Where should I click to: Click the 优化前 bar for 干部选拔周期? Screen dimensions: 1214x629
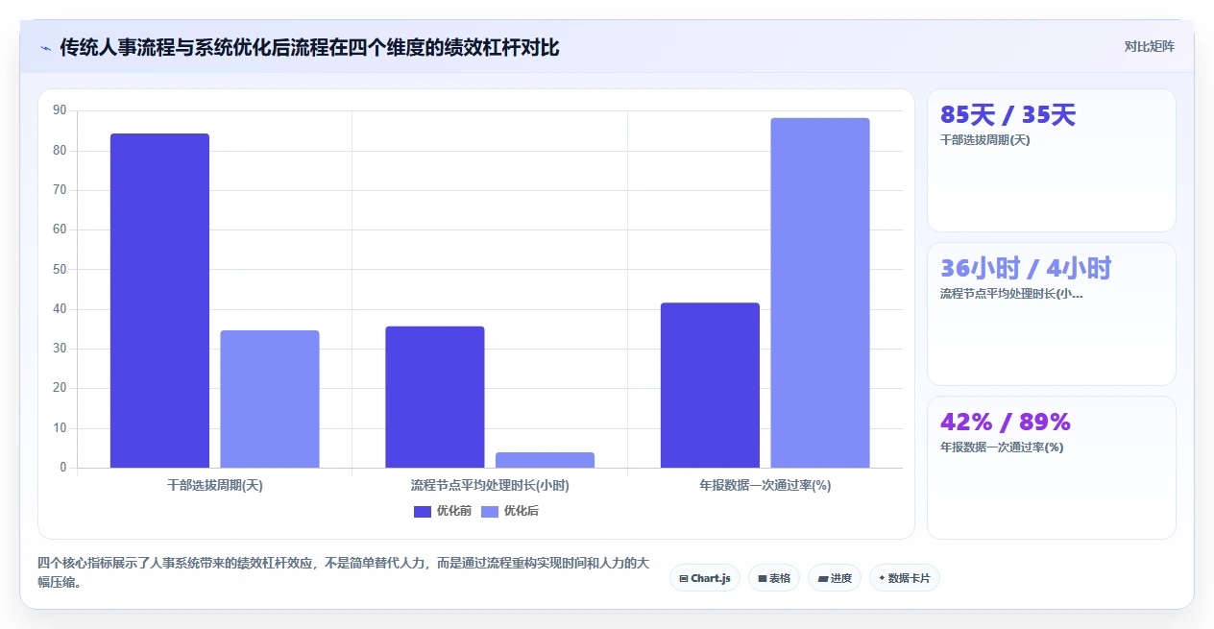click(159, 301)
